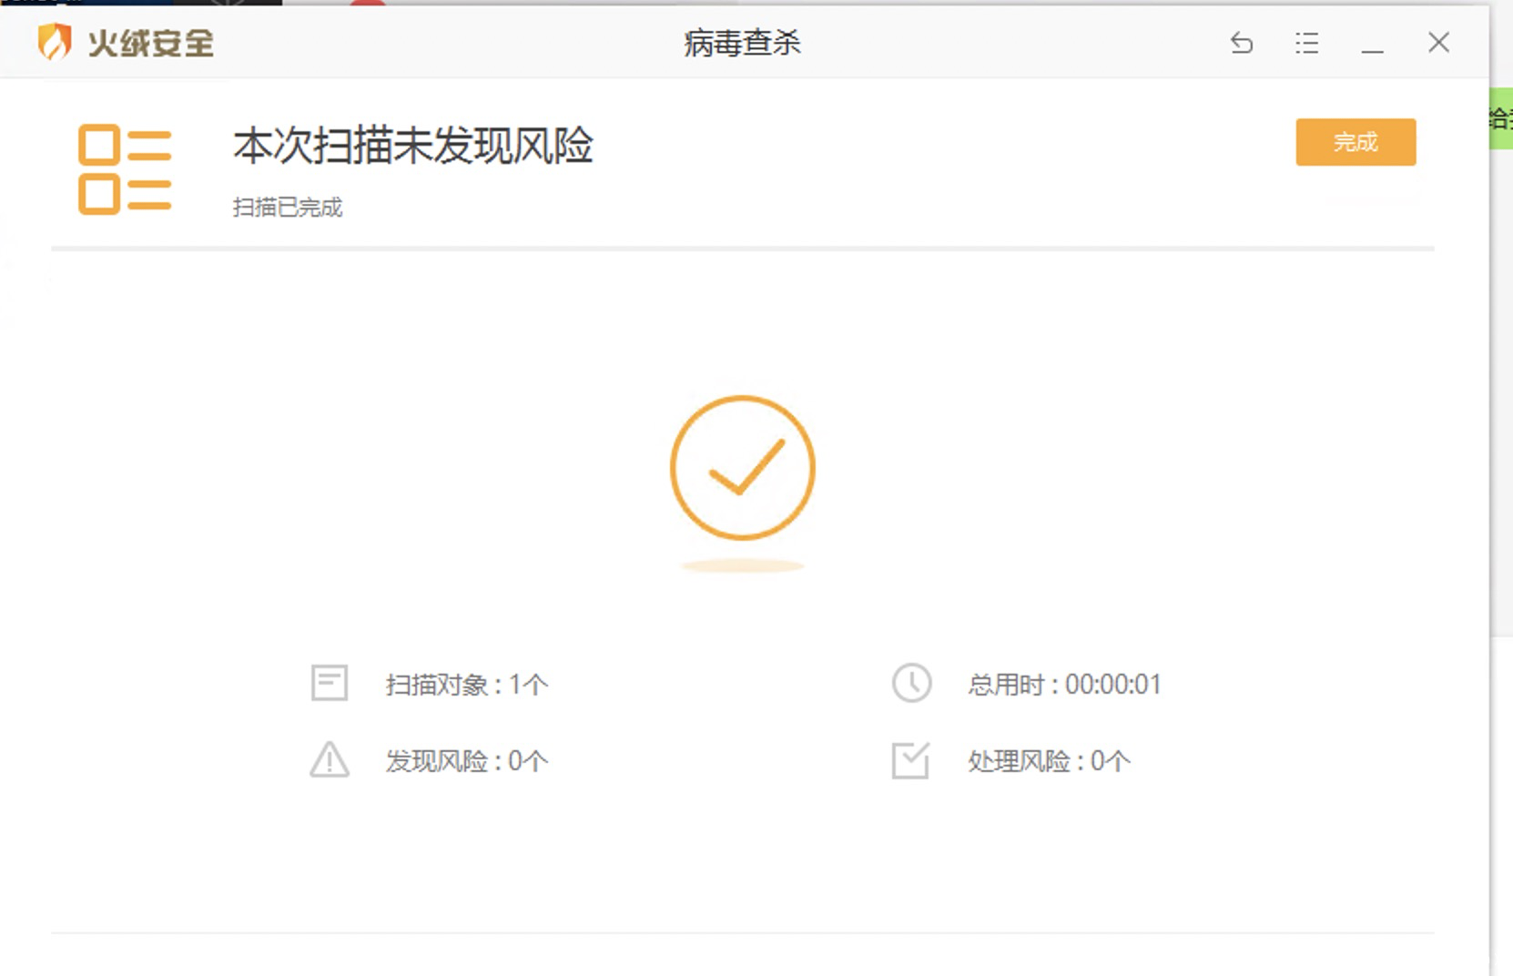Click the 扫描已完成 status text

coord(288,208)
